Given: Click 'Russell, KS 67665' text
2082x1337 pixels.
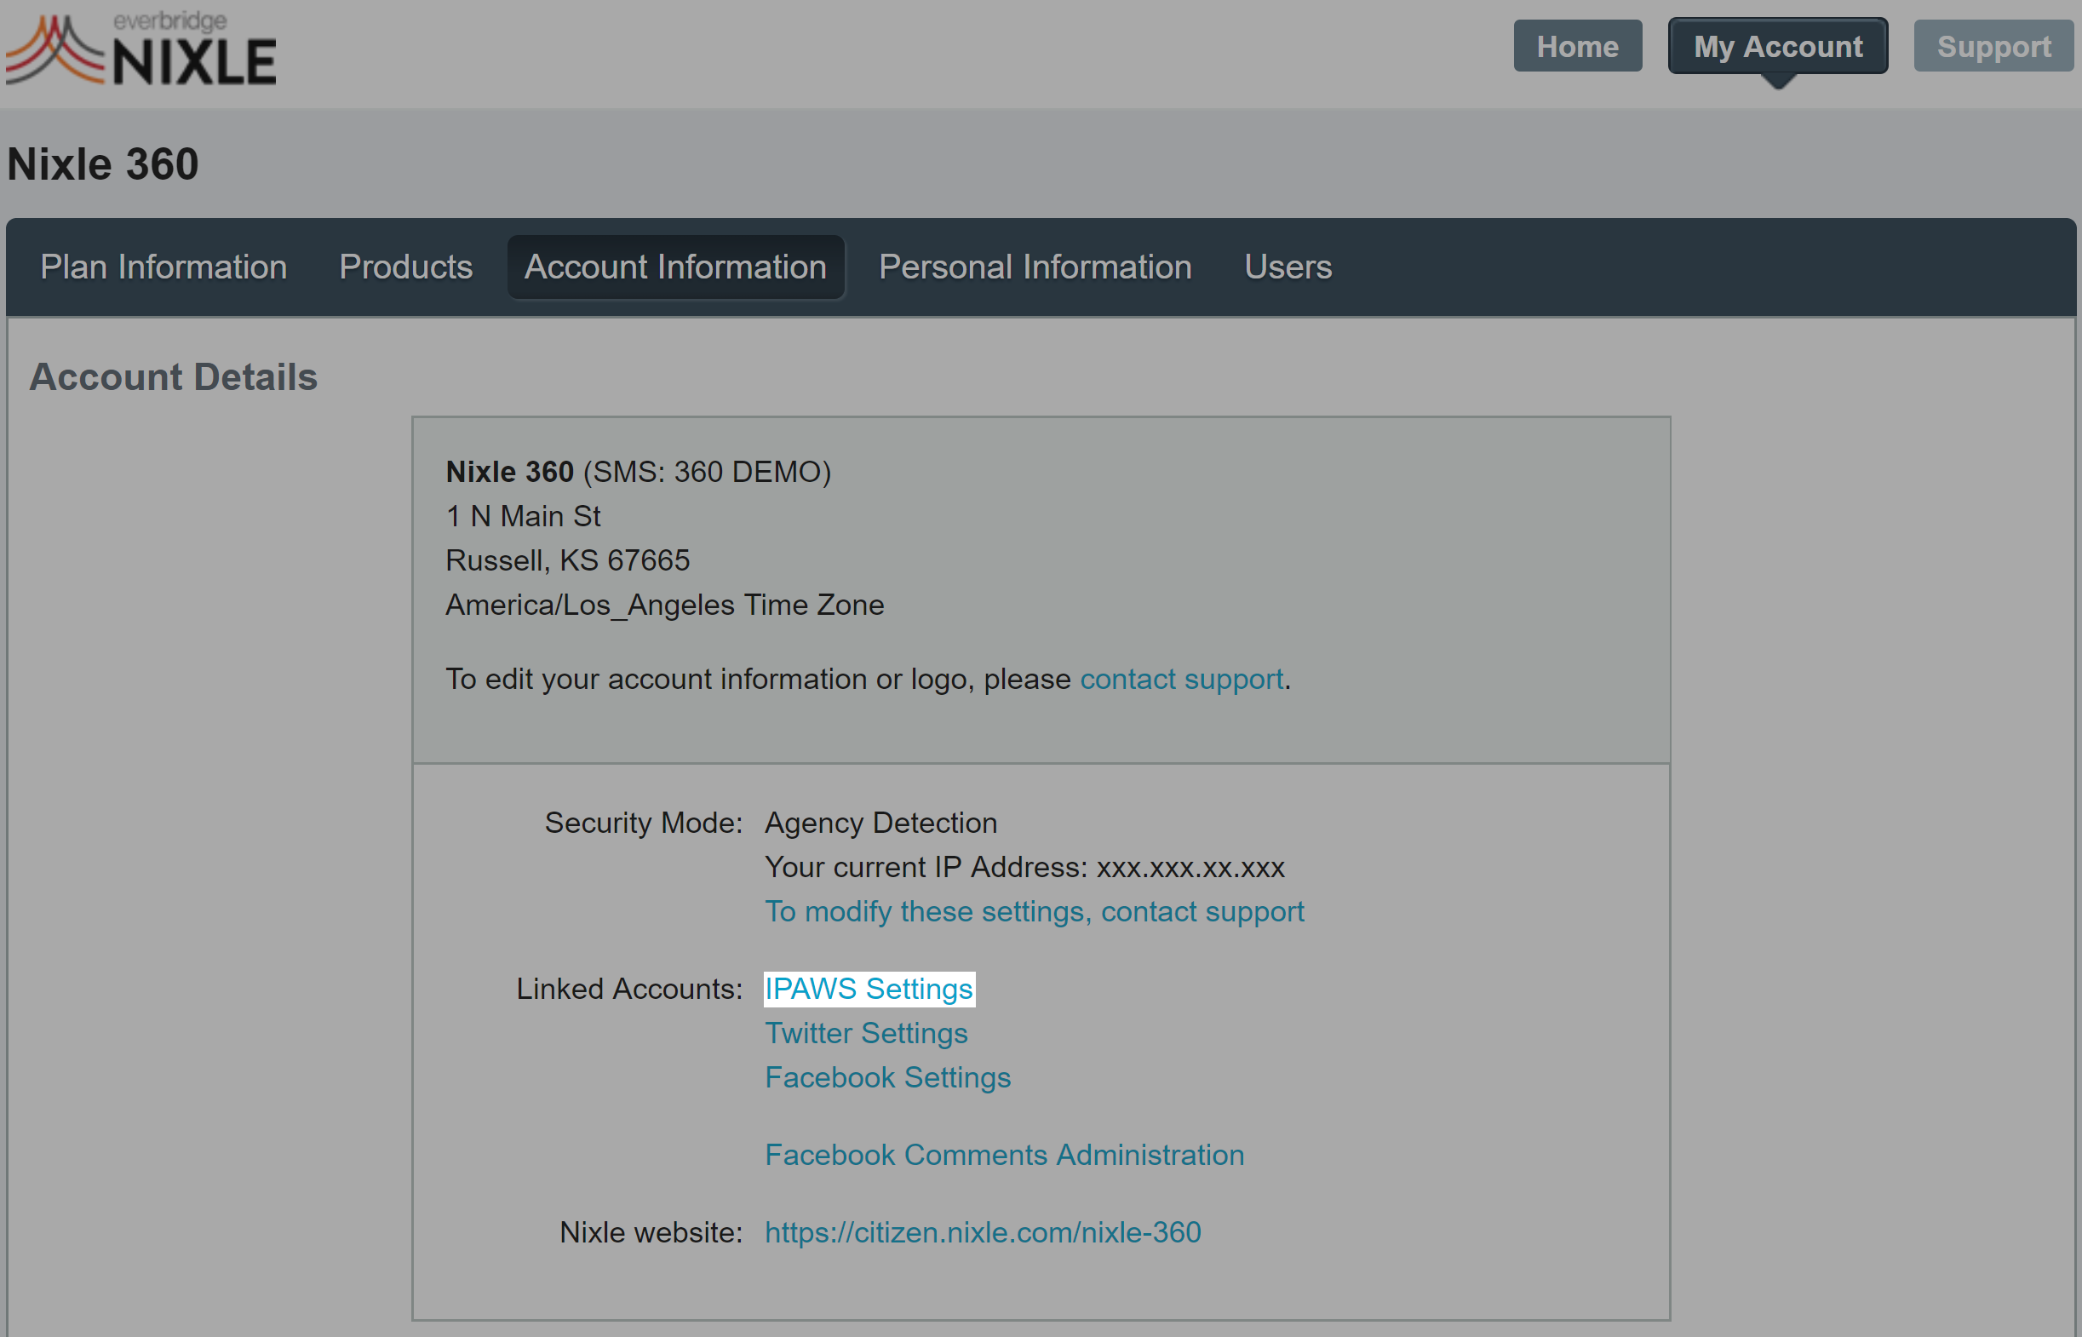Looking at the screenshot, I should (567, 560).
